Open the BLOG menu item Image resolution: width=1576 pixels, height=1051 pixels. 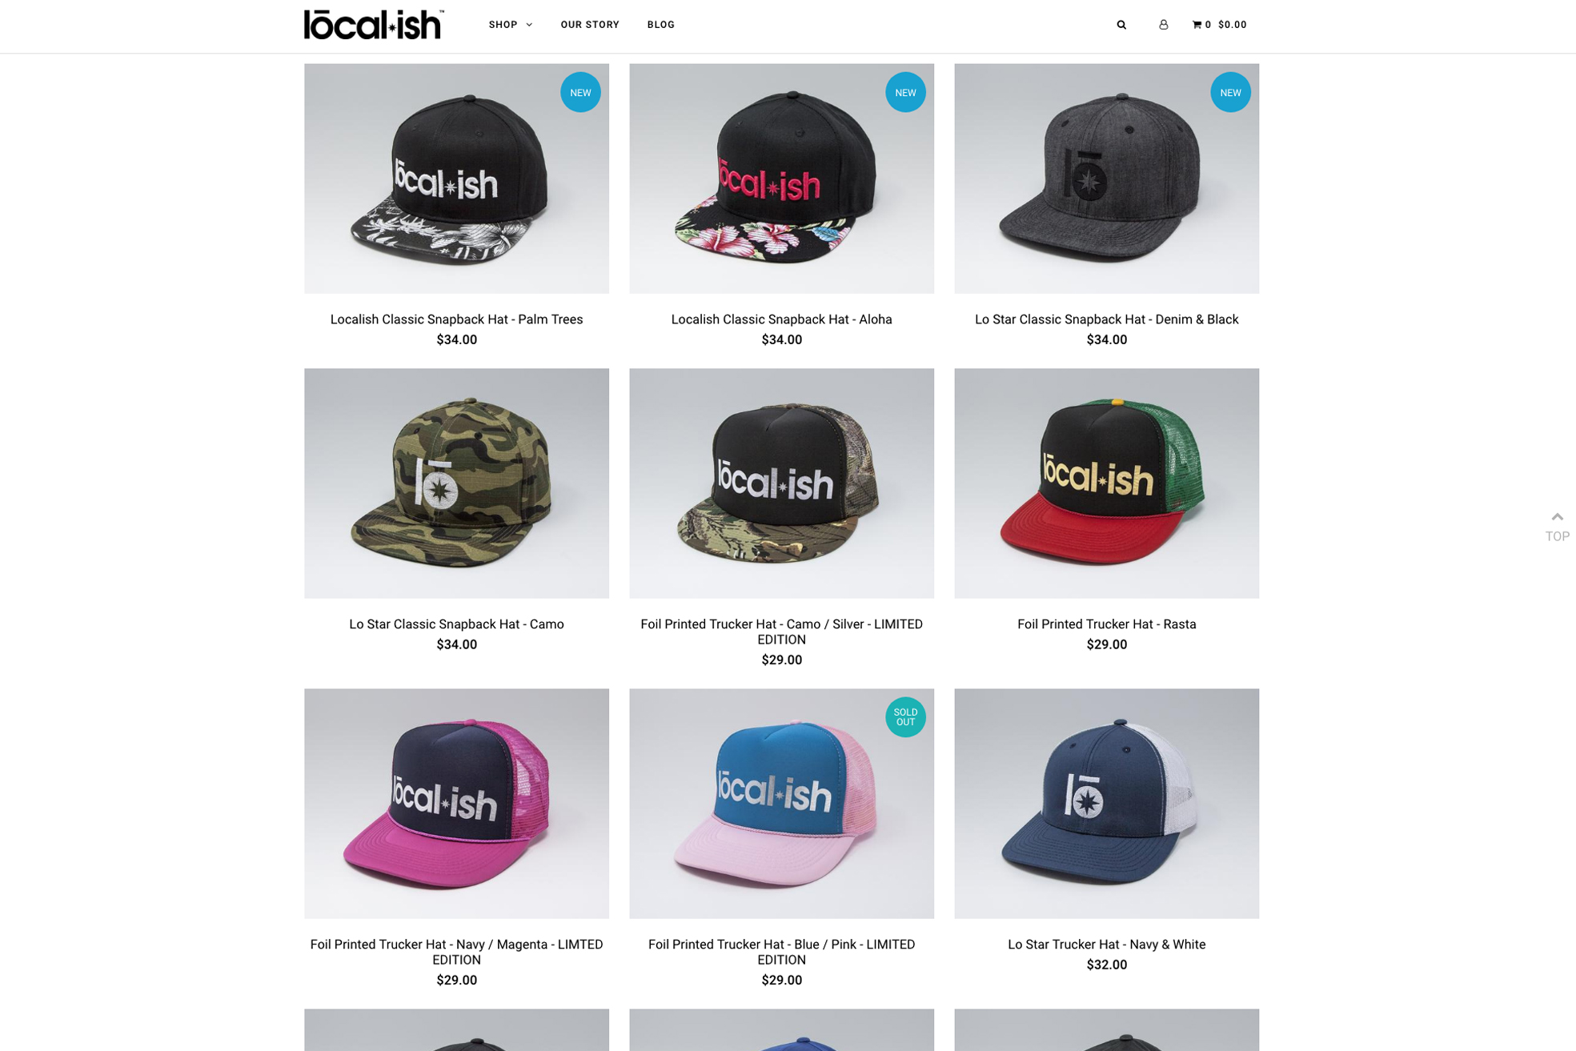pyautogui.click(x=661, y=25)
